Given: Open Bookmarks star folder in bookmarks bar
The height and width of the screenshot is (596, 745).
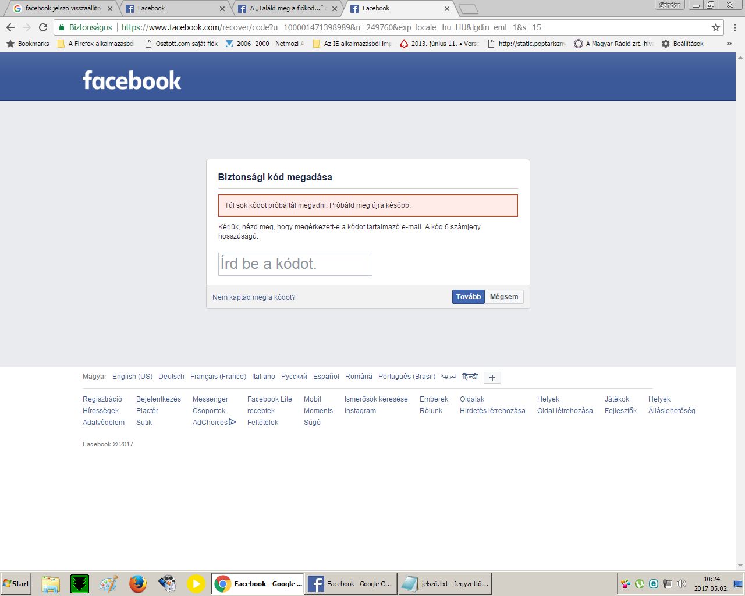Looking at the screenshot, I should (x=28, y=44).
